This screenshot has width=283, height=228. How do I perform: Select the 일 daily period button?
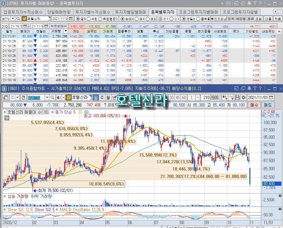96,97
